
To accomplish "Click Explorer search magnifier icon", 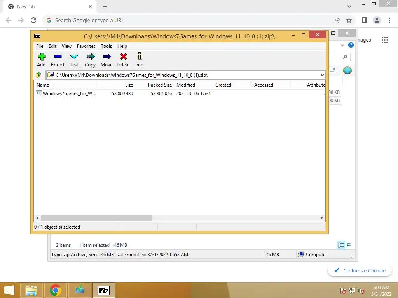I will [345, 57].
